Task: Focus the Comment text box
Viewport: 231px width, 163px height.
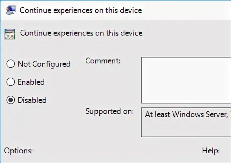Action: (186, 80)
